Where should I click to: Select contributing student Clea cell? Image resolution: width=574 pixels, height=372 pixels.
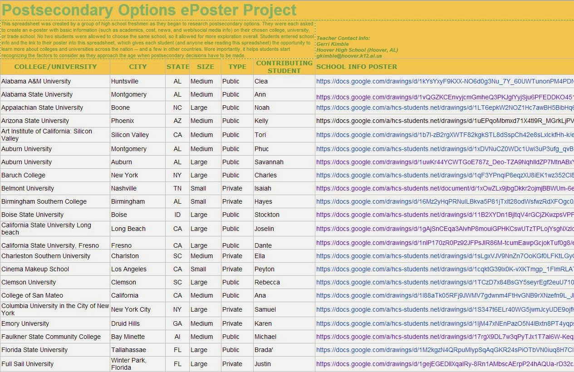coord(284,81)
